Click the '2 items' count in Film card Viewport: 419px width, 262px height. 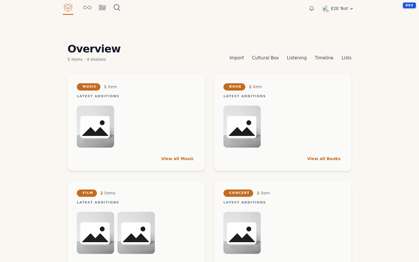click(108, 193)
